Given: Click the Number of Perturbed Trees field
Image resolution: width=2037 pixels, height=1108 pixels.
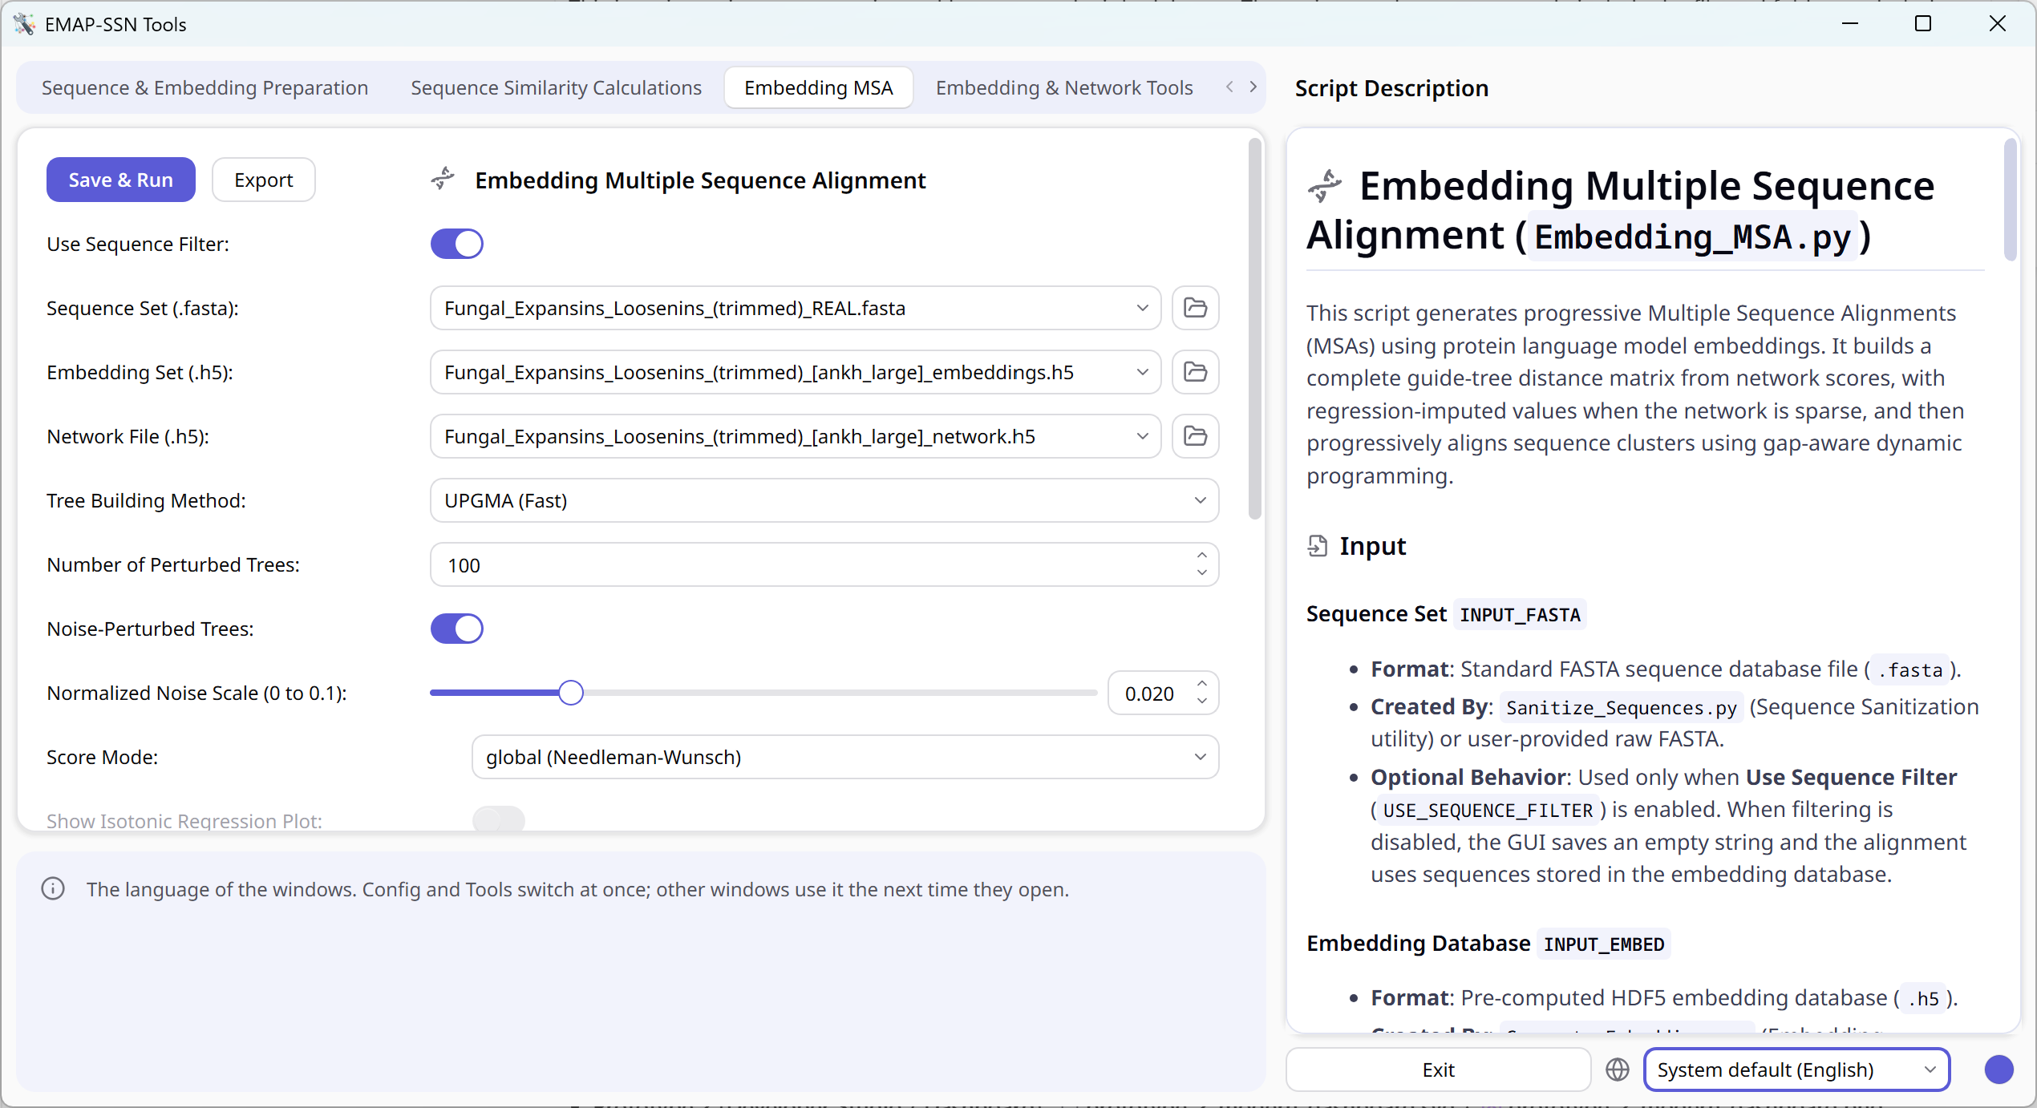Looking at the screenshot, I should (x=824, y=564).
